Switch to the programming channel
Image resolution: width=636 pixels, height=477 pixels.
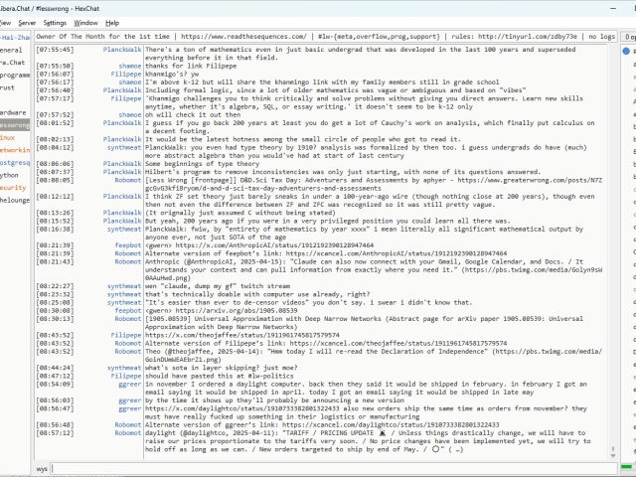[x=15, y=76]
